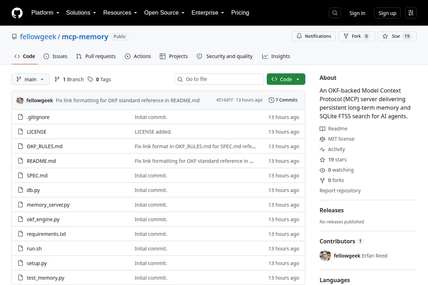428x285 pixels.
Task: Open the main branch selector dropdown
Action: click(30, 79)
